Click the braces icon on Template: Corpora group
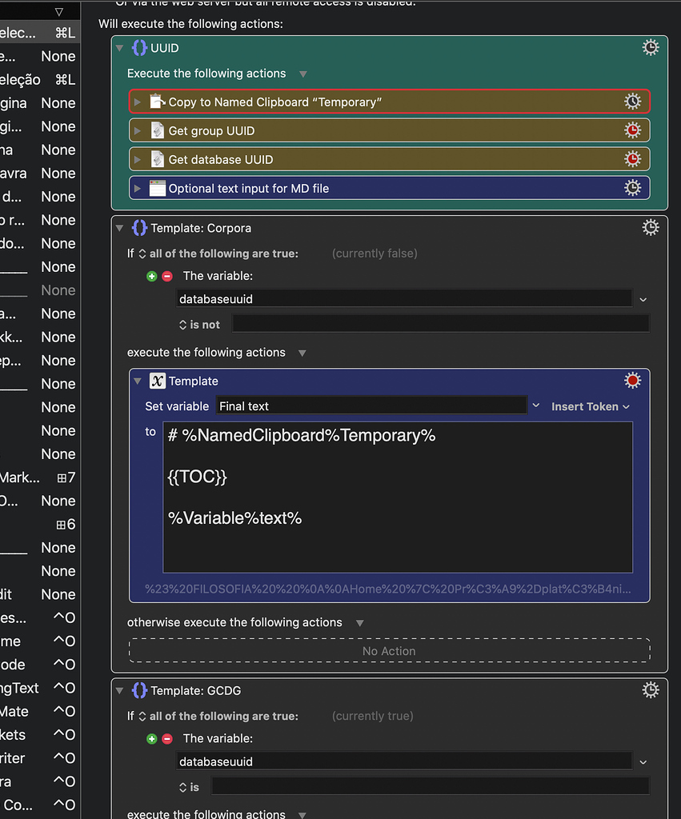Image resolution: width=681 pixels, height=819 pixels. point(139,228)
